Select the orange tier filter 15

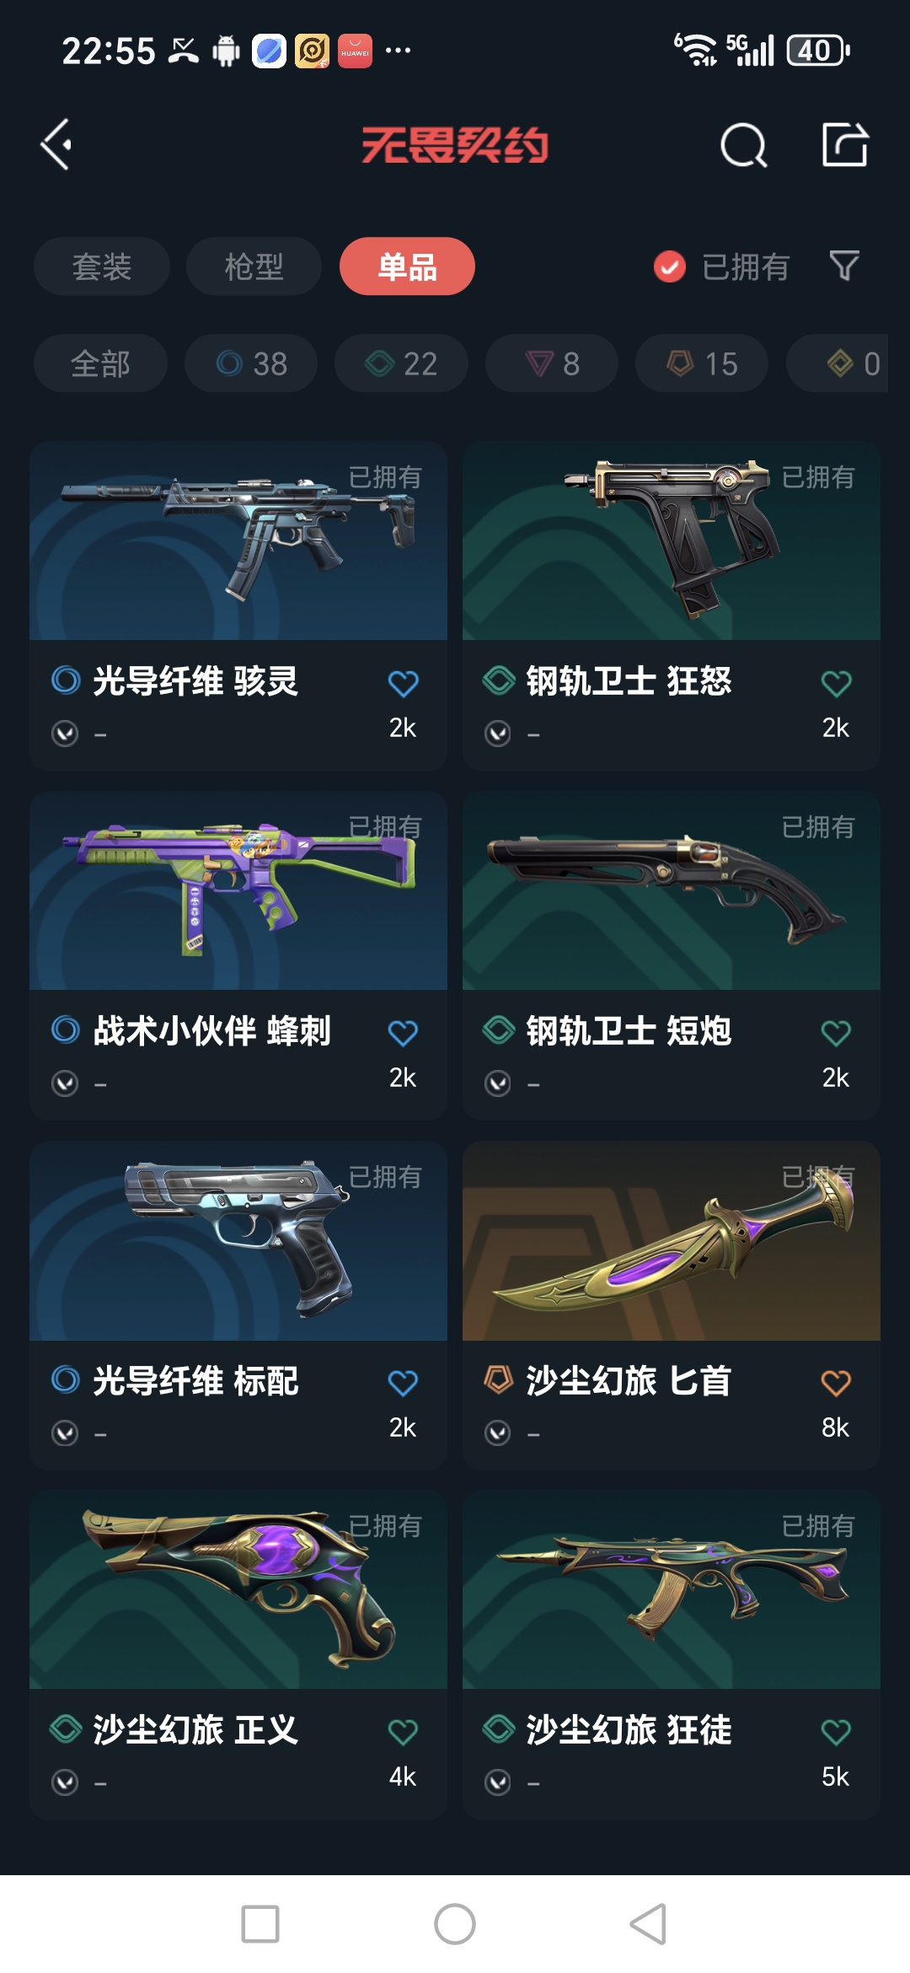click(x=702, y=363)
